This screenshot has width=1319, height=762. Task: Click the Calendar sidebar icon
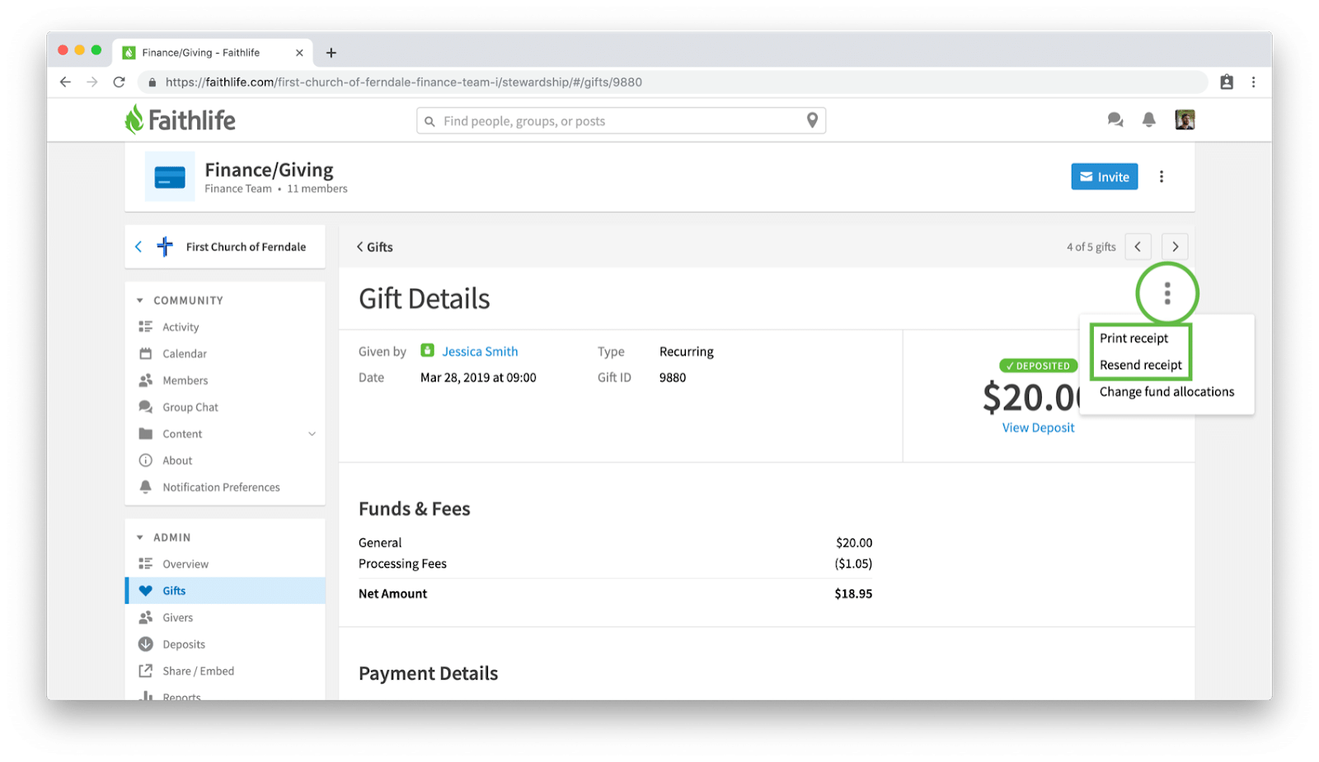(146, 353)
